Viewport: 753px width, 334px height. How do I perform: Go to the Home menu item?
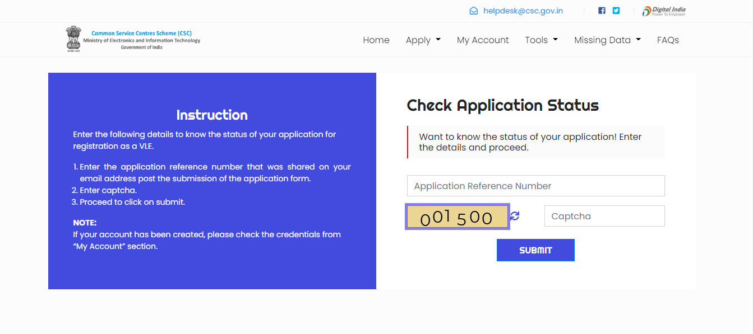376,40
